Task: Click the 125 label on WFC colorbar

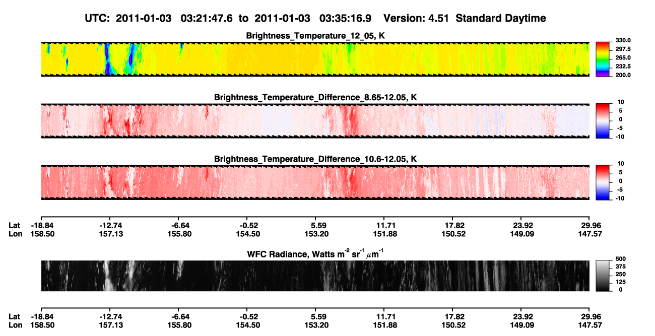Action: pyautogui.click(x=621, y=282)
